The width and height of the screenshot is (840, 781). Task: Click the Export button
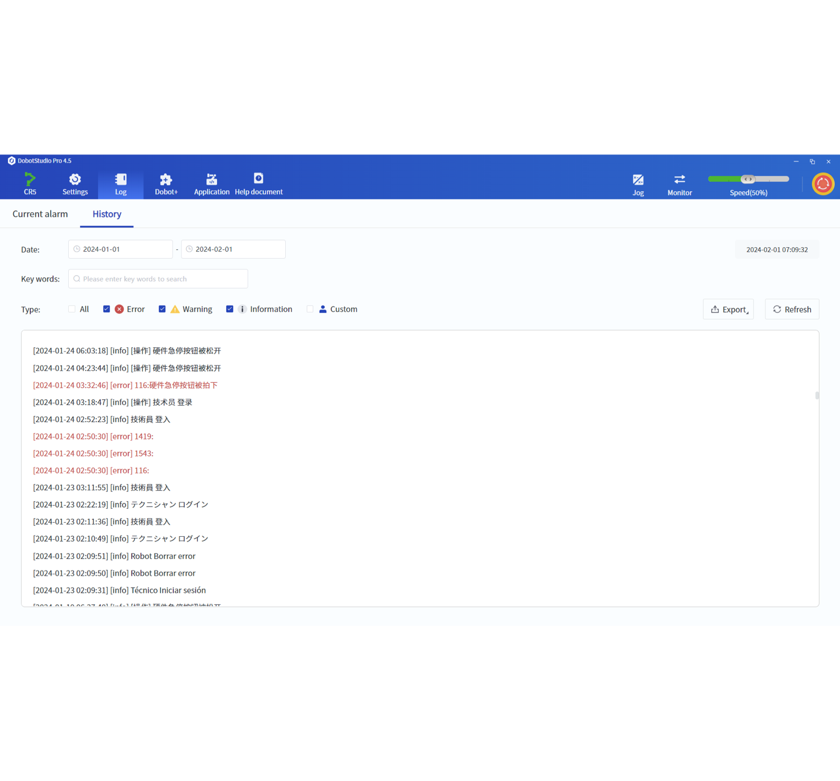pos(728,309)
